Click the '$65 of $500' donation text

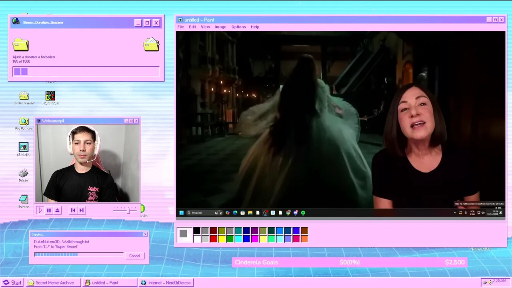21,62
